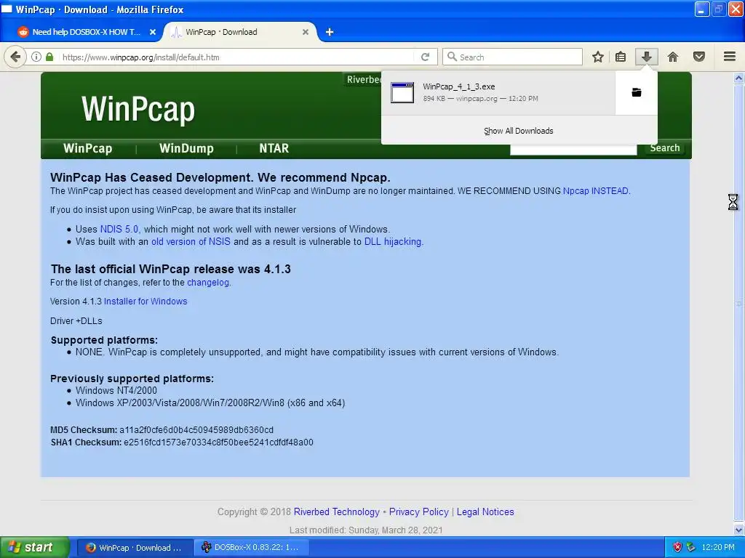Click scrollbar down arrow

tap(738, 530)
